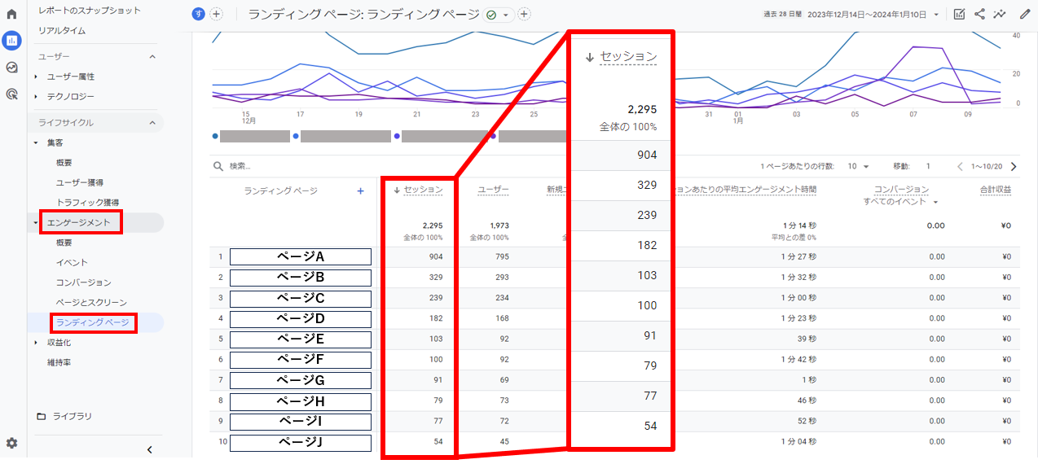This screenshot has width=1038, height=464.
Task: Open the Advertising icon in left rail
Action: pos(11,94)
